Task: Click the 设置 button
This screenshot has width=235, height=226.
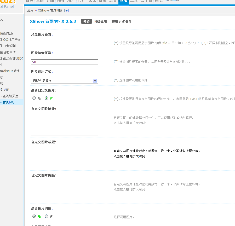Action: click(86, 22)
